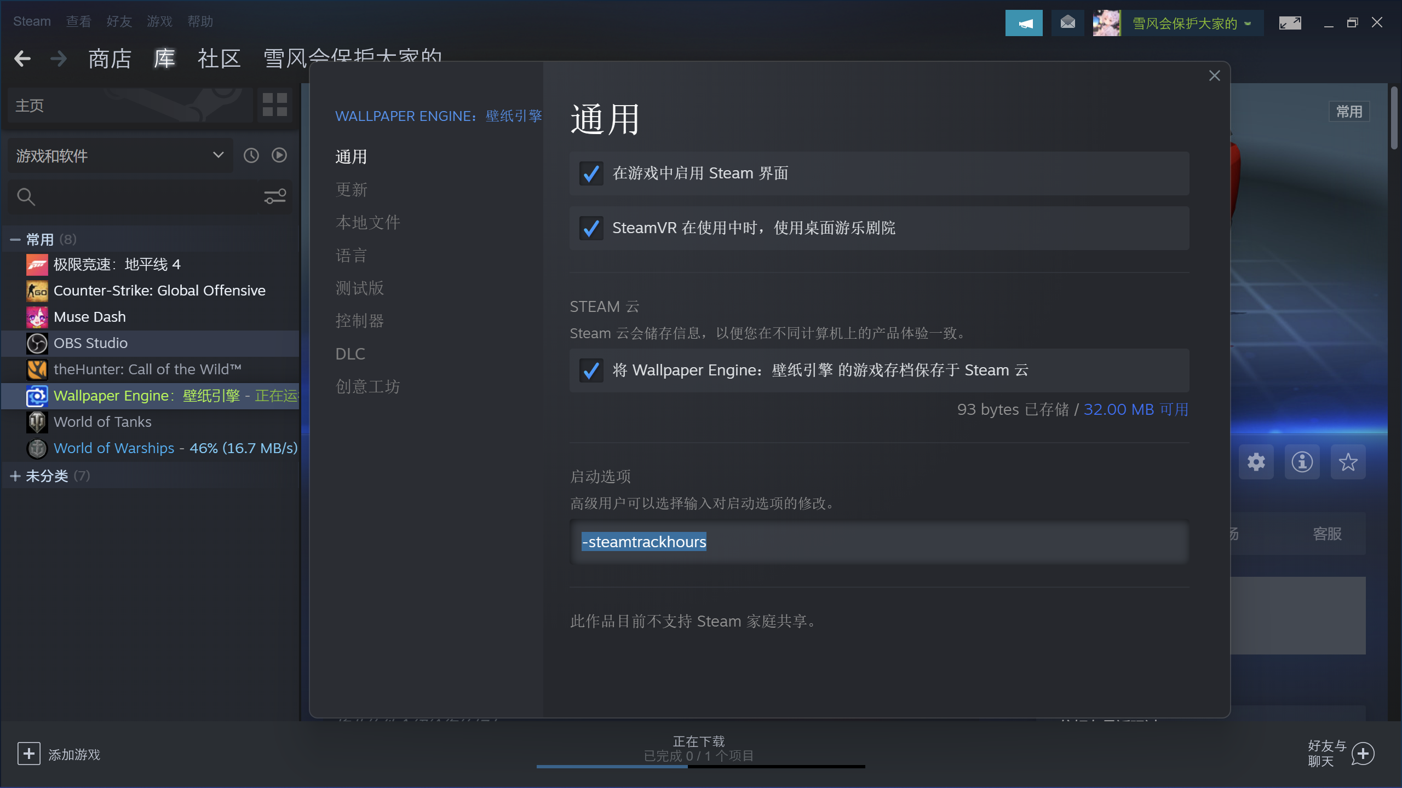Click the 添加游戏 button

point(60,754)
